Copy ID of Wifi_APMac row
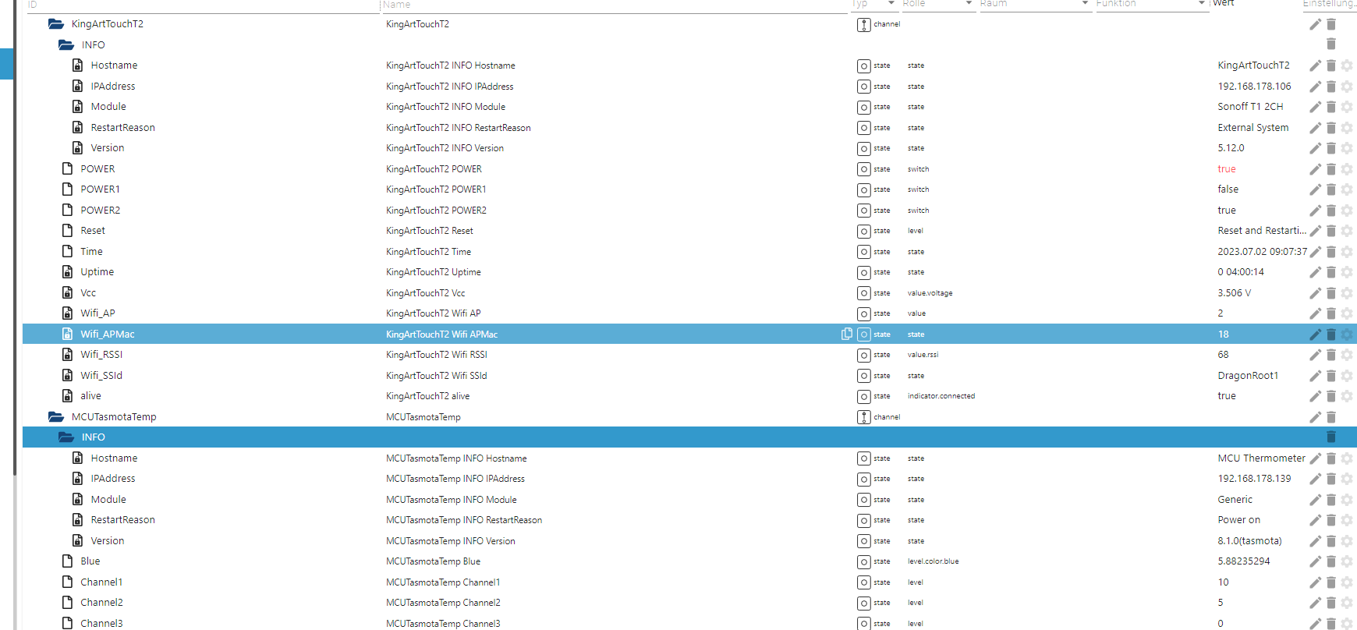Viewport: 1357px width, 630px height. pyautogui.click(x=846, y=334)
